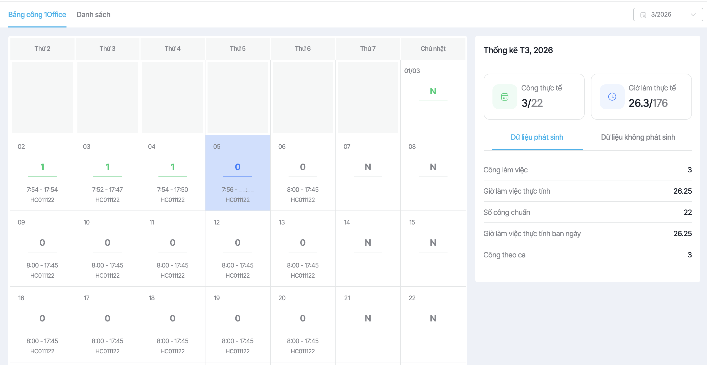
Task: Select the Dữ liệu phát sinh tab
Action: click(537, 137)
